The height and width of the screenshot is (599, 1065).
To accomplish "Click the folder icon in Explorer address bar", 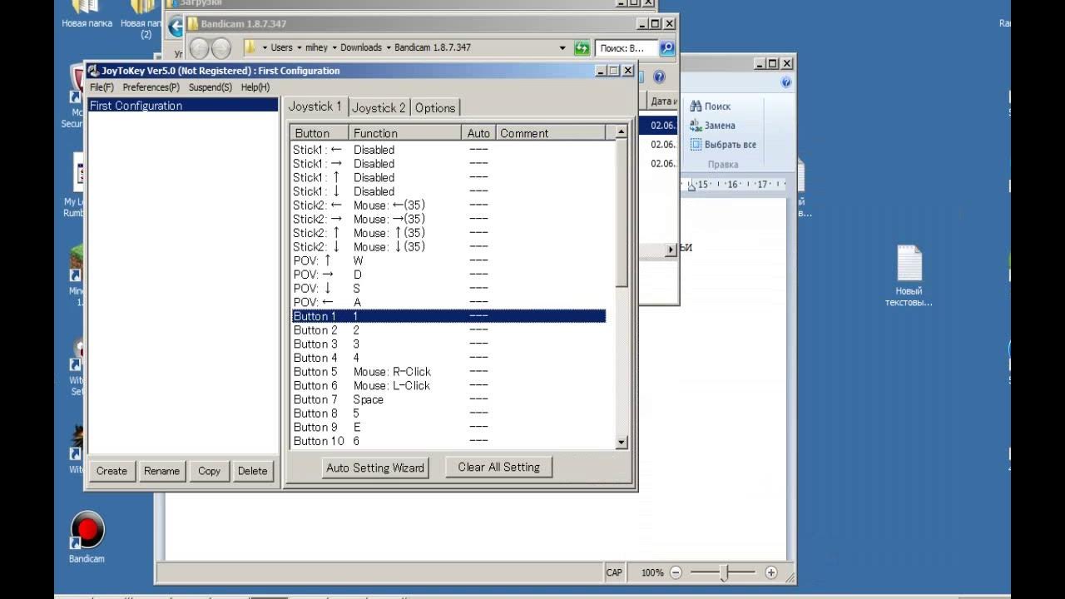I will tap(250, 47).
